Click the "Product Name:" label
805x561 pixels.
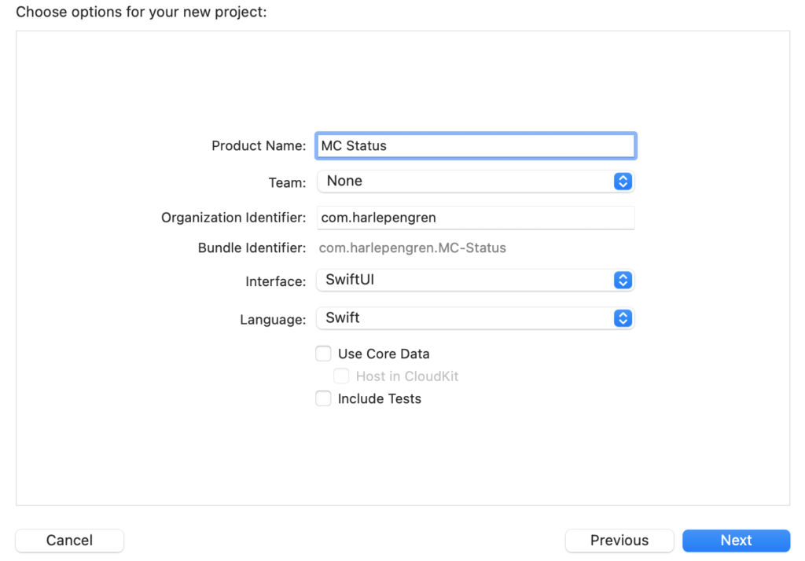coord(259,146)
